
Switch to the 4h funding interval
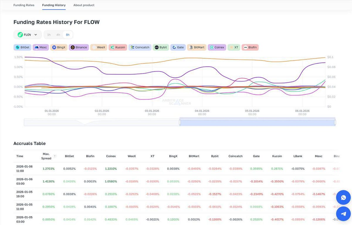(58, 35)
